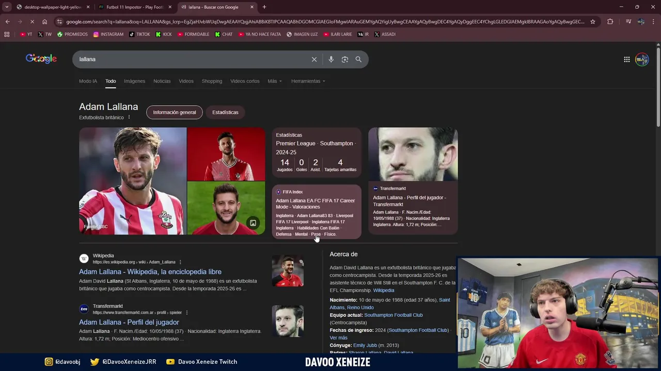This screenshot has width=661, height=371.
Task: Open the ASSADI bookmark
Action: 385,35
